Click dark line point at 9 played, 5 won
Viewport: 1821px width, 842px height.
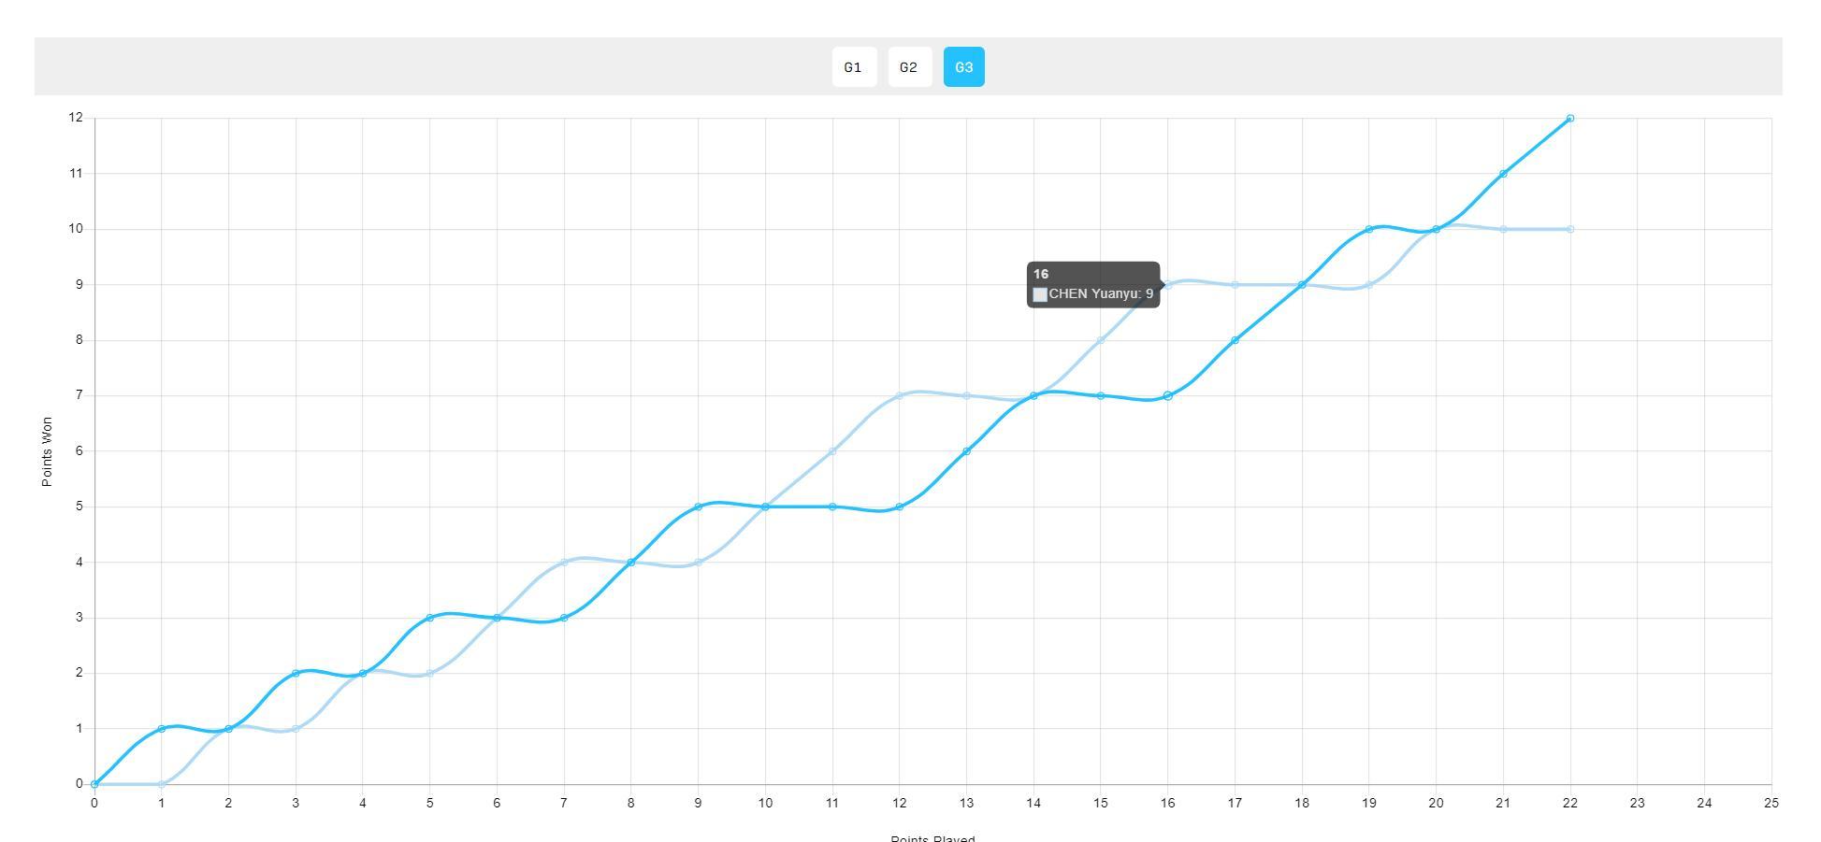pyautogui.click(x=698, y=507)
